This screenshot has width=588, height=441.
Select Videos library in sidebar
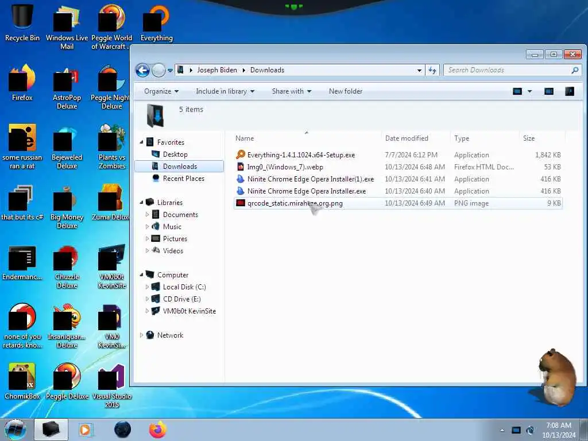click(x=173, y=250)
